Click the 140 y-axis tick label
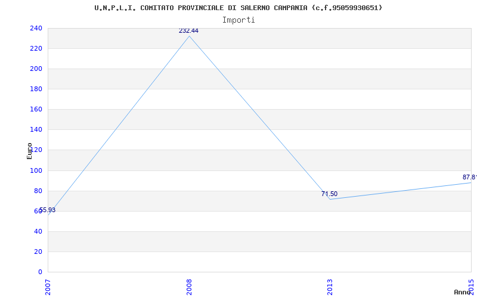 point(36,129)
